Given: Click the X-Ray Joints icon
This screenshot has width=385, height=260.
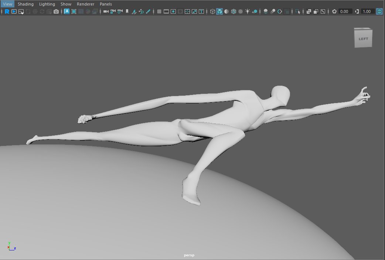Looking at the screenshot, I should [x=323, y=11].
